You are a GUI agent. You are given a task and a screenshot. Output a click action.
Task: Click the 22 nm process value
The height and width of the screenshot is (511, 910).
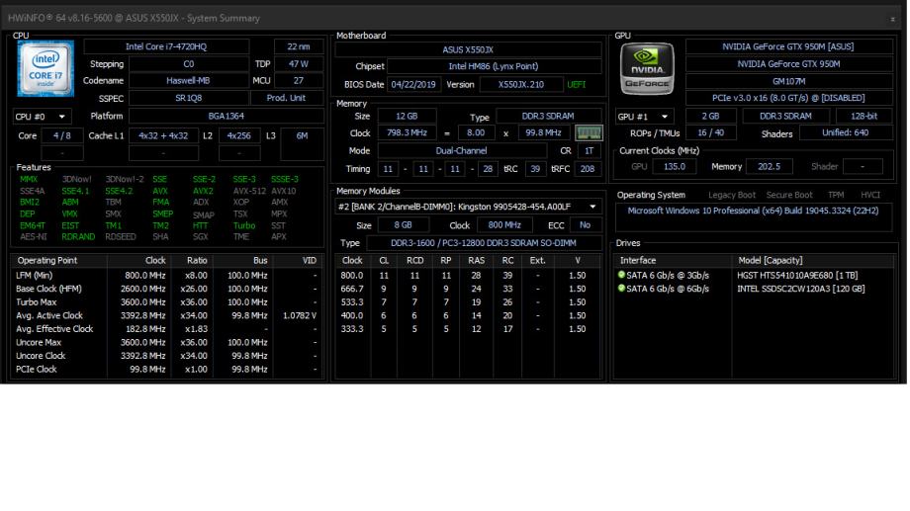click(x=299, y=46)
